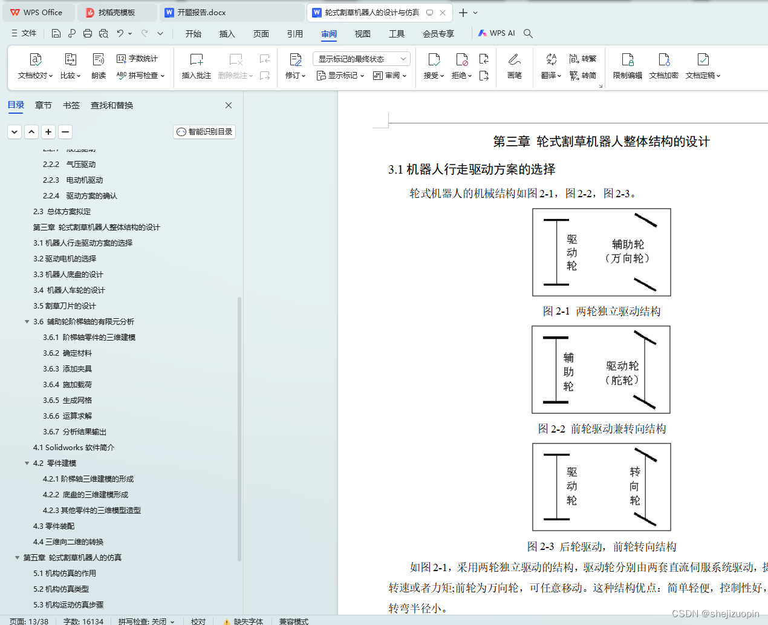Collapse the 3.6 辅助轮阶梯轴的有限元分析 section
Viewport: 768px width, 625px height.
click(27, 322)
